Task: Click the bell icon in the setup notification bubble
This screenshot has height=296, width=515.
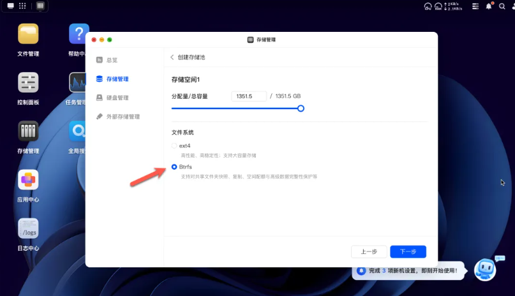Action: tap(361, 270)
